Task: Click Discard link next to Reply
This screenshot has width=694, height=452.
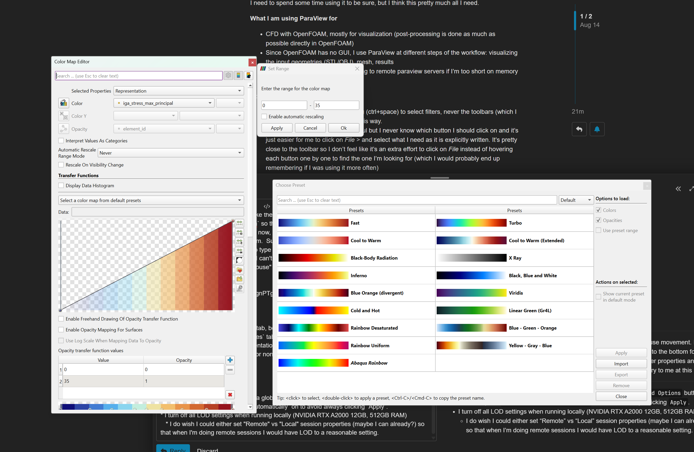Action: tap(207, 450)
